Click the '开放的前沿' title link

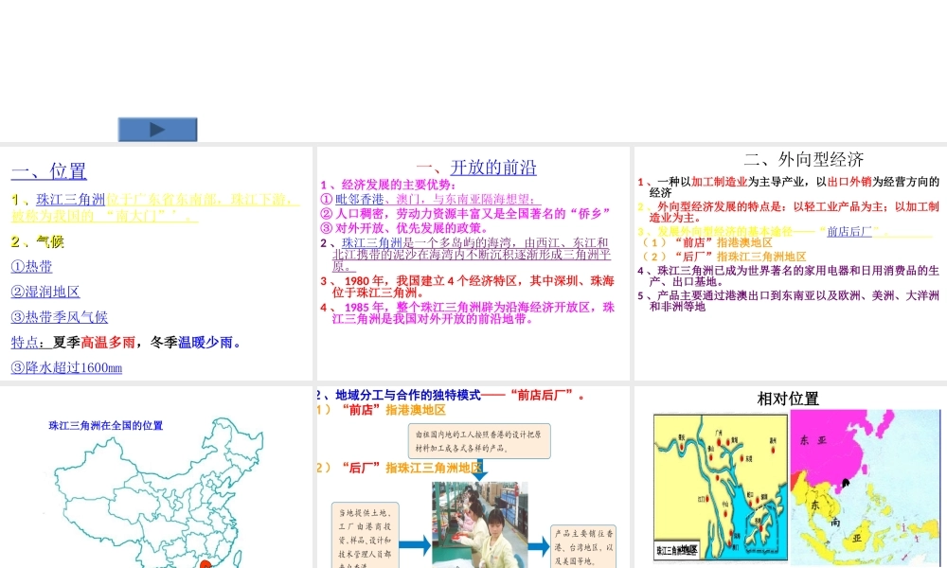point(493,168)
